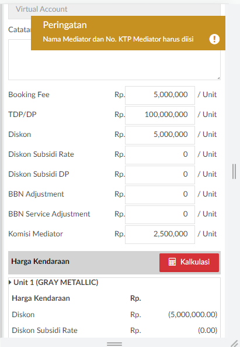This screenshot has height=347, width=240.
Task: Expand Unit 1 (GRAY METALLIC) triangle
Action: pos(10,283)
